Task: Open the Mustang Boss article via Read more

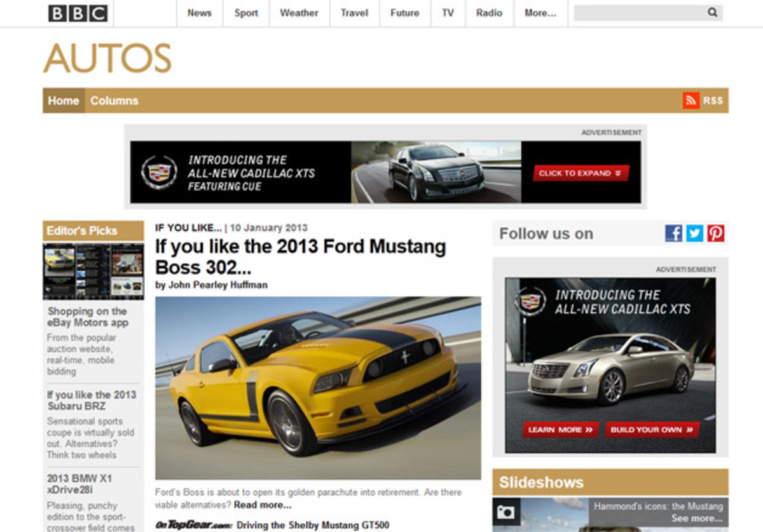Action: point(263,504)
